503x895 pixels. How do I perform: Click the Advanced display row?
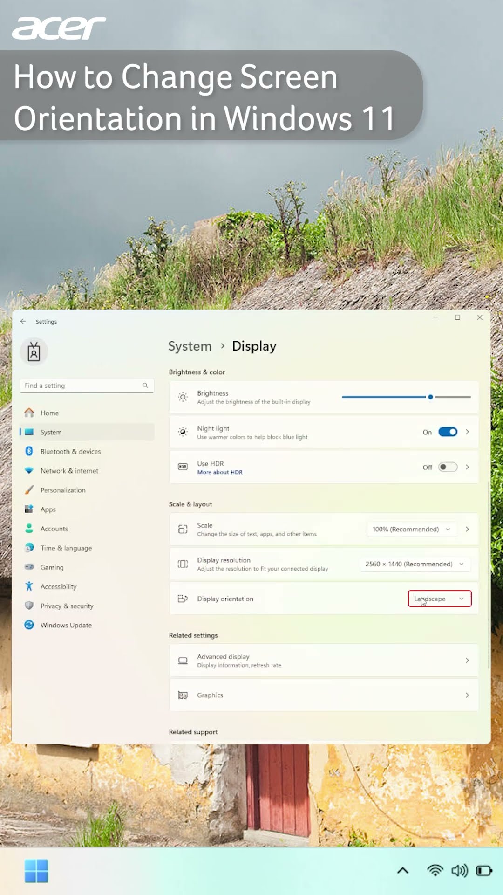[x=324, y=661]
